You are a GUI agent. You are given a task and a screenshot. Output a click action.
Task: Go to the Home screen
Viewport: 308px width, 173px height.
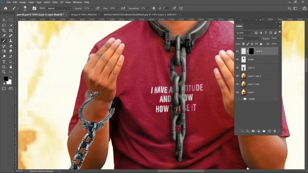point(6,8)
